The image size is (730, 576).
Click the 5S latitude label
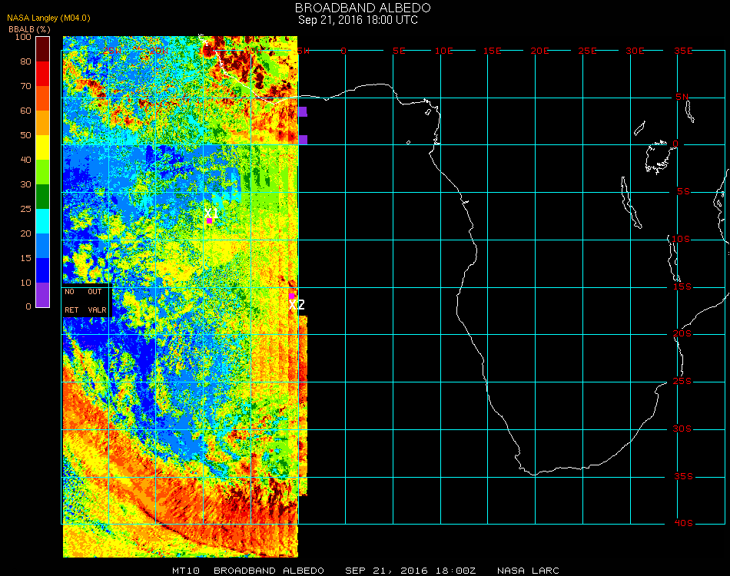(683, 192)
